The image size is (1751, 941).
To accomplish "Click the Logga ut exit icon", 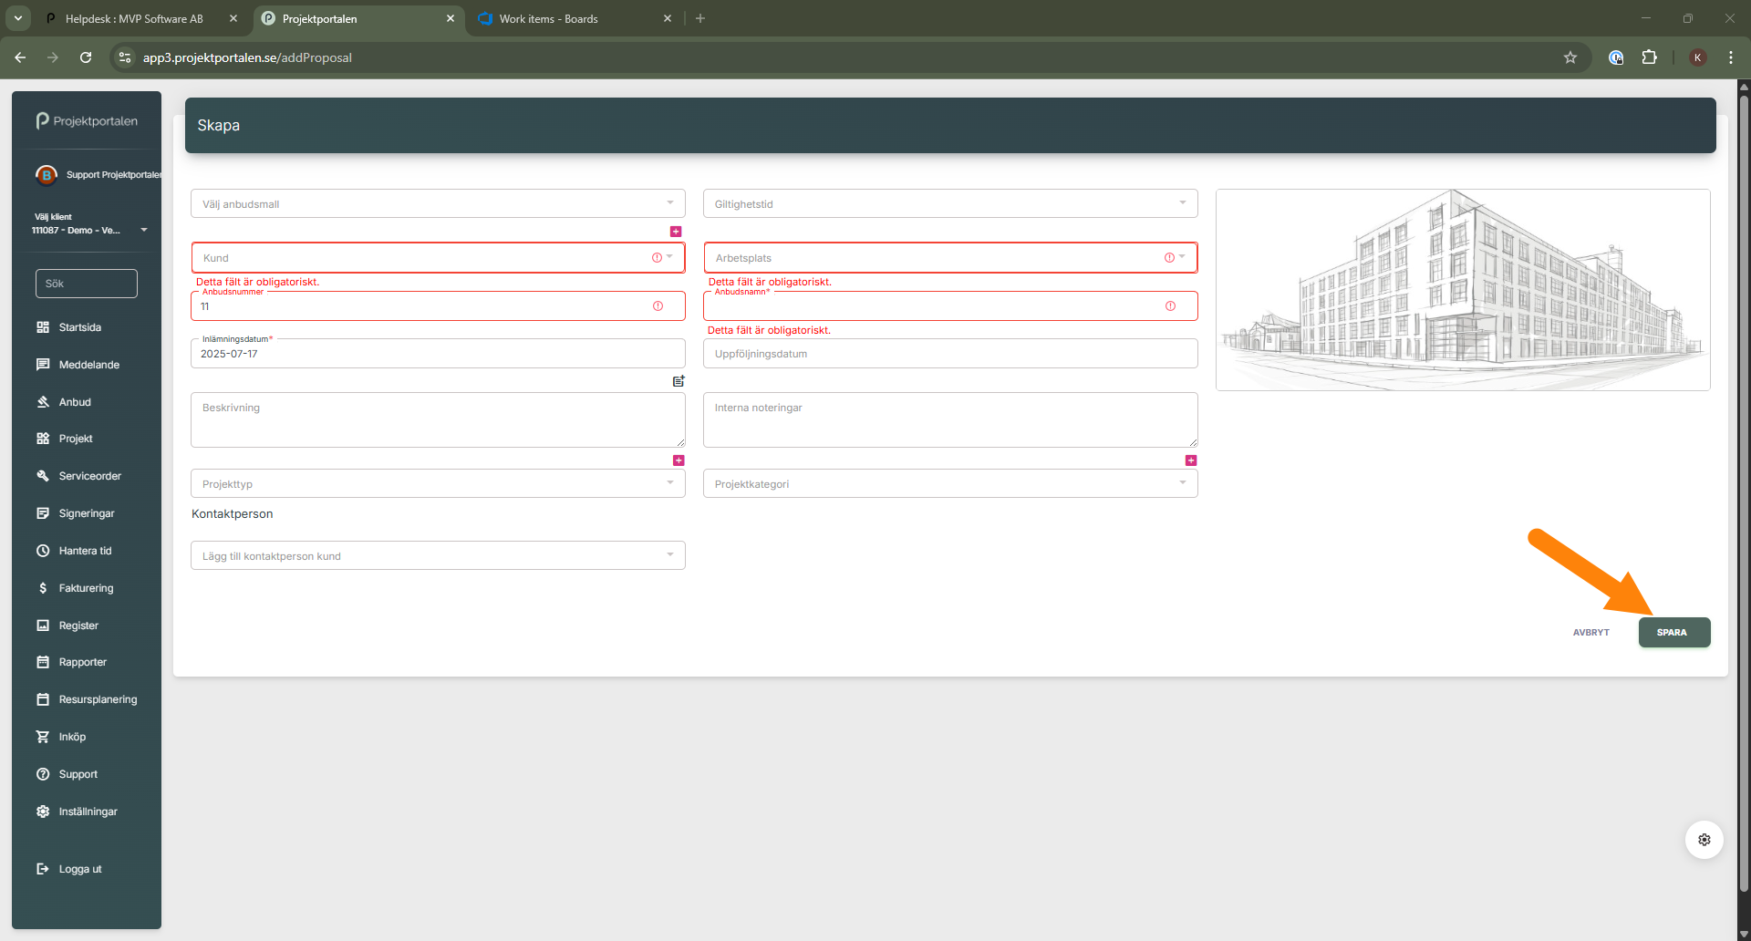I will click(x=43, y=869).
